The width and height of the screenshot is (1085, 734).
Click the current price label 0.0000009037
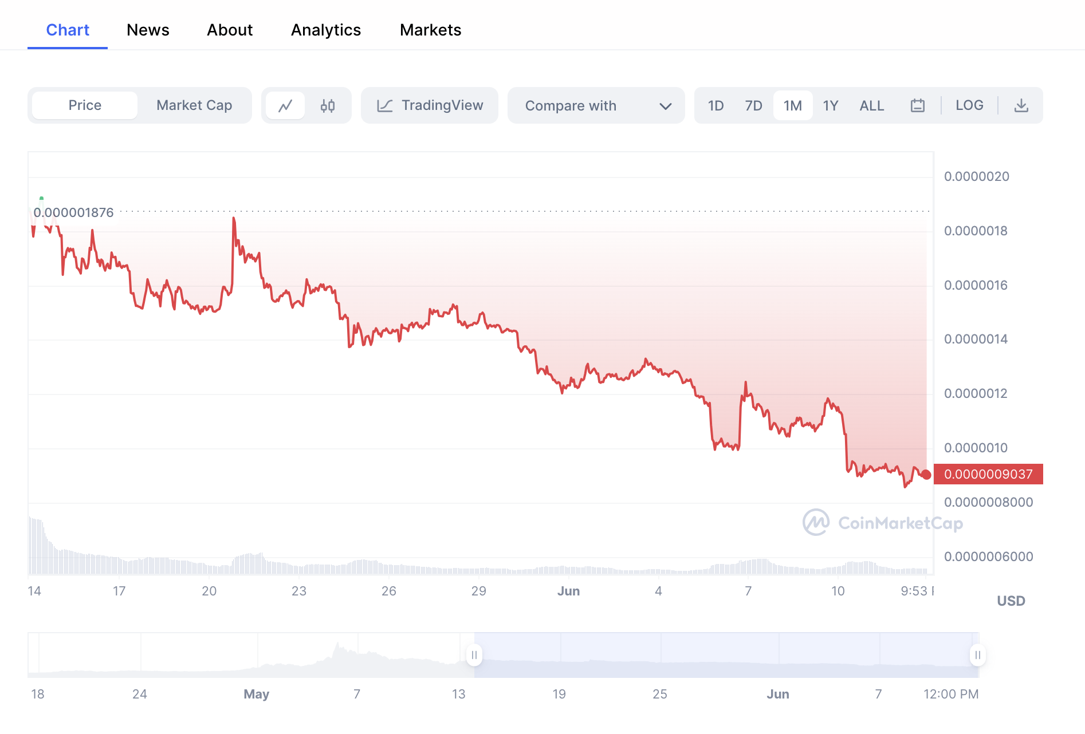pyautogui.click(x=988, y=474)
